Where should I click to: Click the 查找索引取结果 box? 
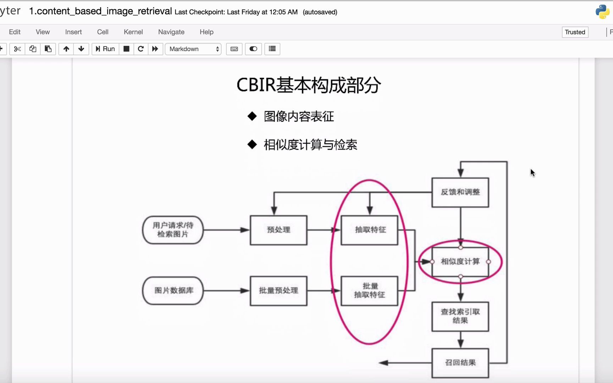(460, 316)
